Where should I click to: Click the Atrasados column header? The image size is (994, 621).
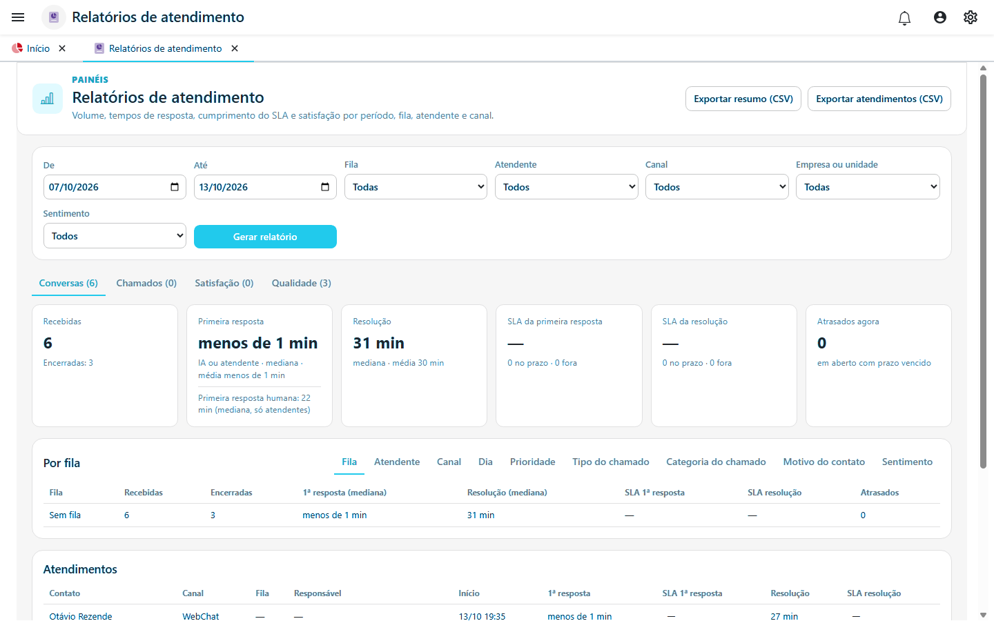[879, 493]
